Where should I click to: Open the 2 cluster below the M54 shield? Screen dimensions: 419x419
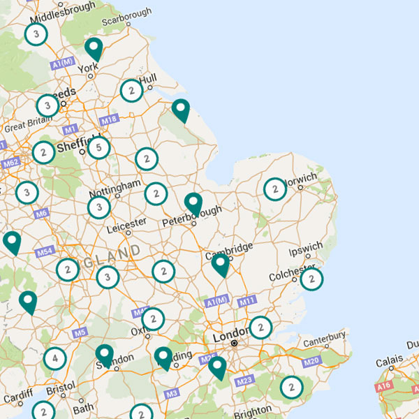click(x=68, y=270)
